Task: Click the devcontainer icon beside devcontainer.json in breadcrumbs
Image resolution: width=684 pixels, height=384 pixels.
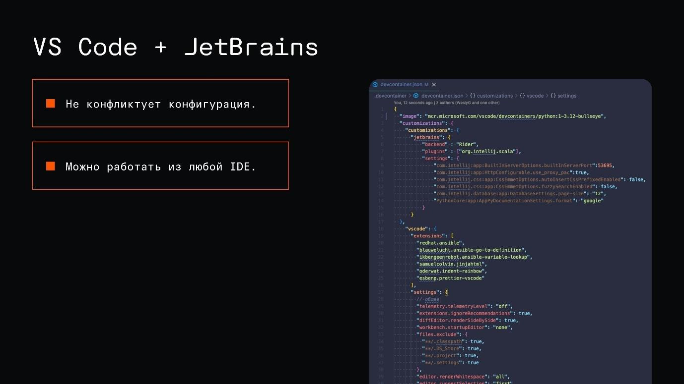Action: pos(415,96)
